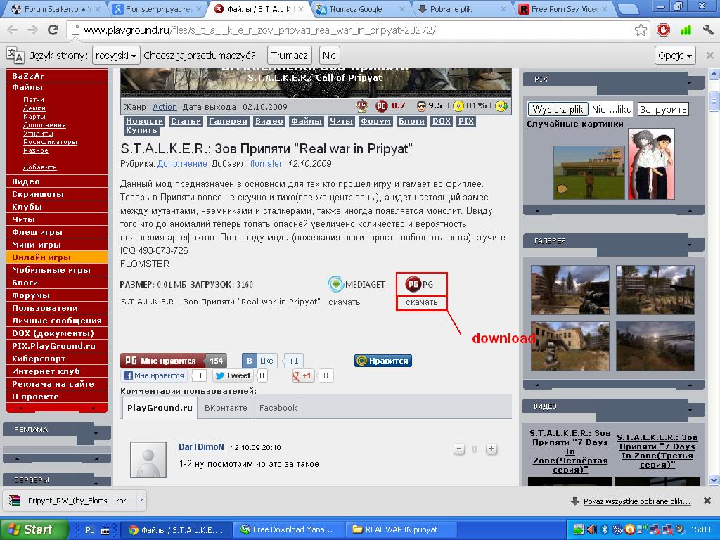Screen dimensions: 720x540
Task: Open the green bars extension icon
Action: pos(686,30)
